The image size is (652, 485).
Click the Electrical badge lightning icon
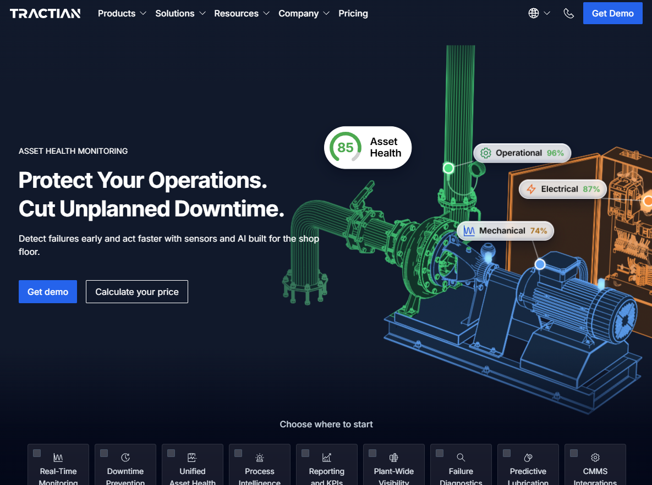(531, 189)
